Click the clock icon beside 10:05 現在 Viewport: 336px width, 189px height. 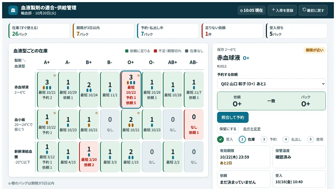click(241, 11)
